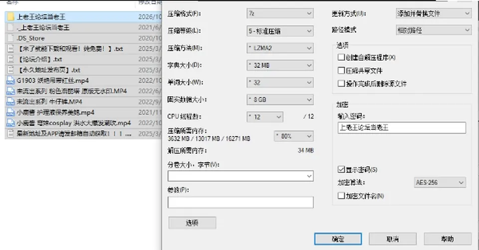Select the 【论坛介绍】.txt file icon
The height and width of the screenshot is (250, 479).
10,59
